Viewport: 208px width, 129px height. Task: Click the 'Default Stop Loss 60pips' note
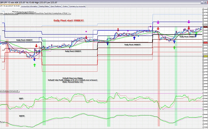tap(73, 78)
